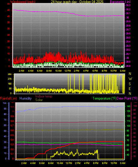Screen dimensions: 138x167
Task: Select the "Dew Point (°F)" legend label
Action: click(127, 98)
